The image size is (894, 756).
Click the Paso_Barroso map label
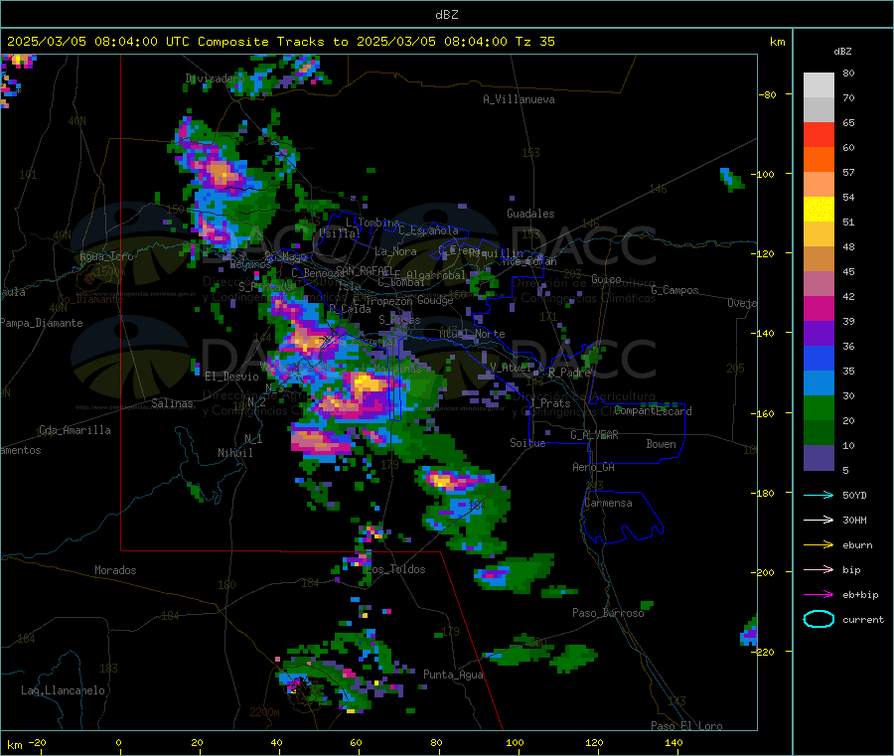(x=608, y=613)
